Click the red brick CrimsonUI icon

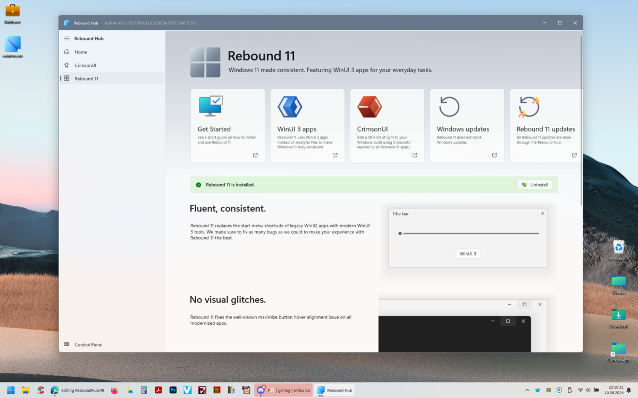coord(370,106)
